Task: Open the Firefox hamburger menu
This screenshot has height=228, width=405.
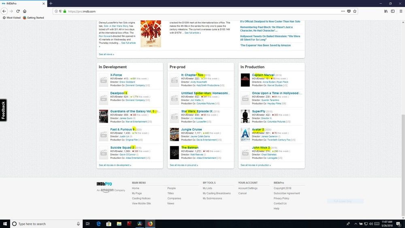Action: (x=401, y=11)
